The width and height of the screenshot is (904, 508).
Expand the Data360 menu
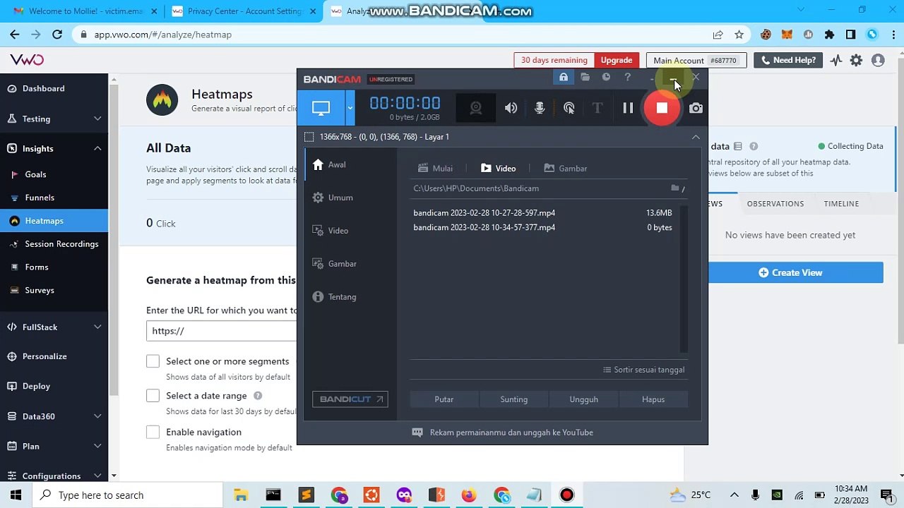pos(54,416)
